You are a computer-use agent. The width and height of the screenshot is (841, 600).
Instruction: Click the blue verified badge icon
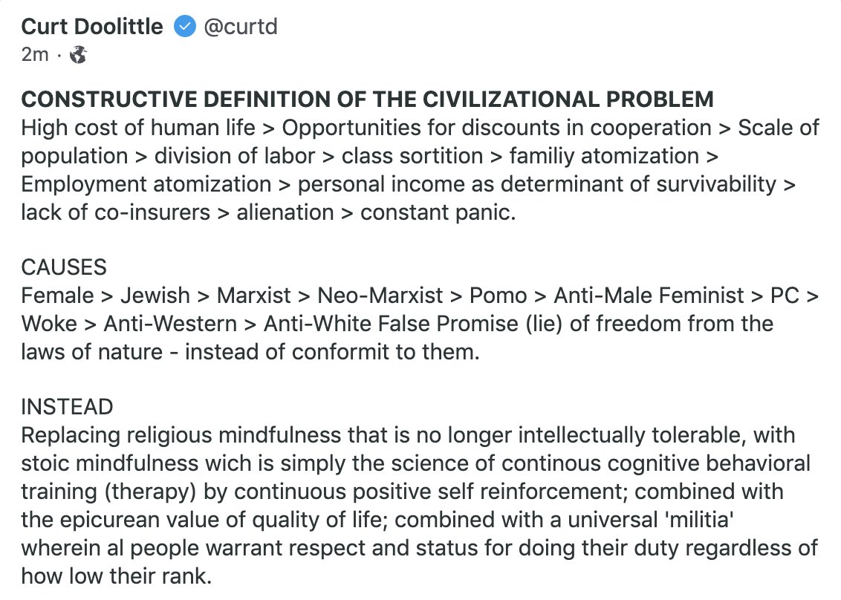coord(184,27)
